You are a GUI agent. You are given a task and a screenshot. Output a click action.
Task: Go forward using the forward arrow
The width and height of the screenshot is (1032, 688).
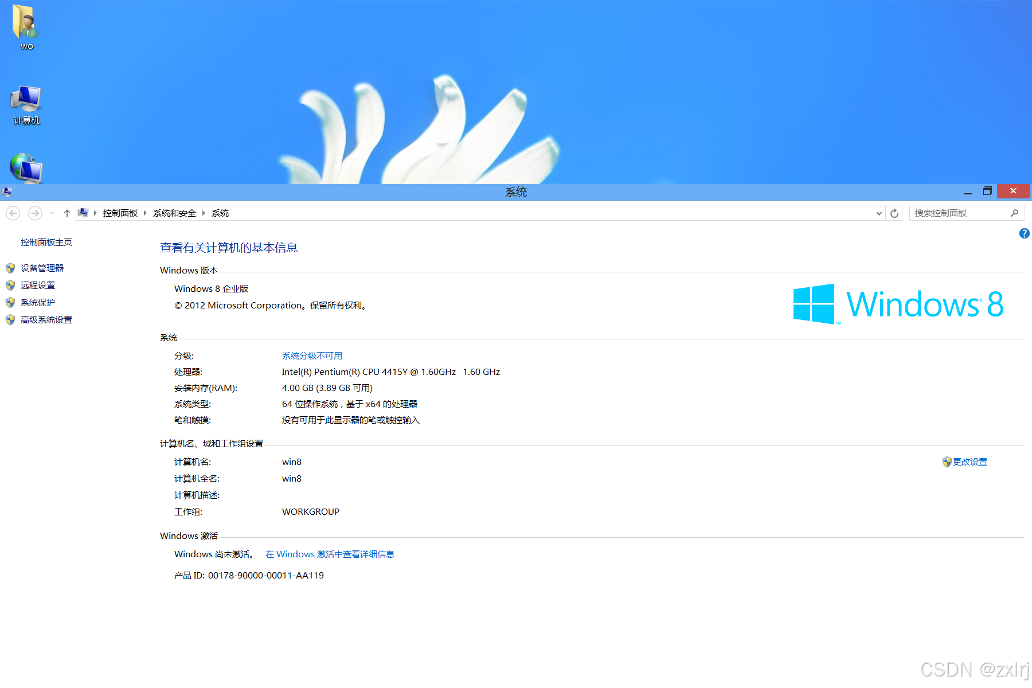(x=35, y=213)
